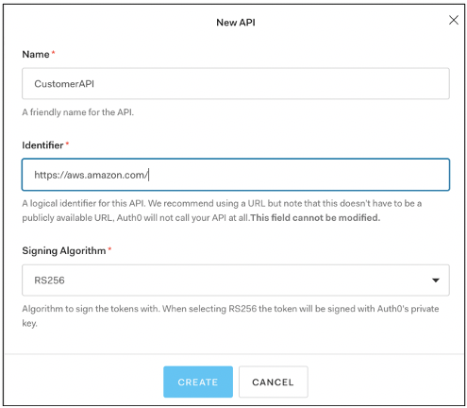The image size is (467, 408).
Task: Click bold 'This field cannot be modified.' text
Action: (315, 217)
